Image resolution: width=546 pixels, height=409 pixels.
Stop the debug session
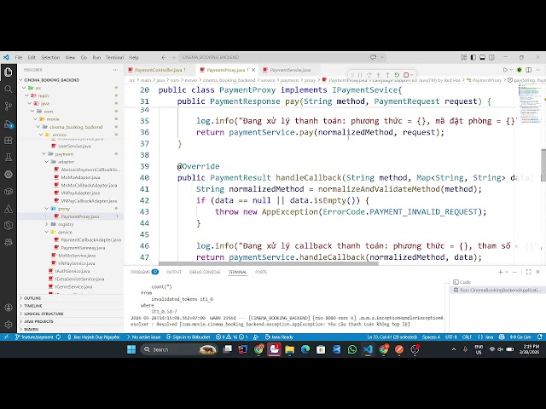pos(406,75)
